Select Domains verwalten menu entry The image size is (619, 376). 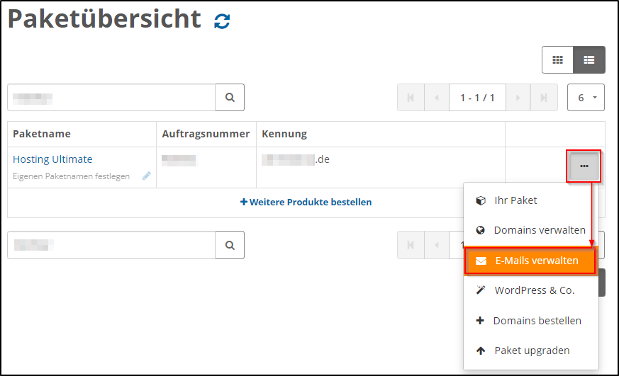530,230
